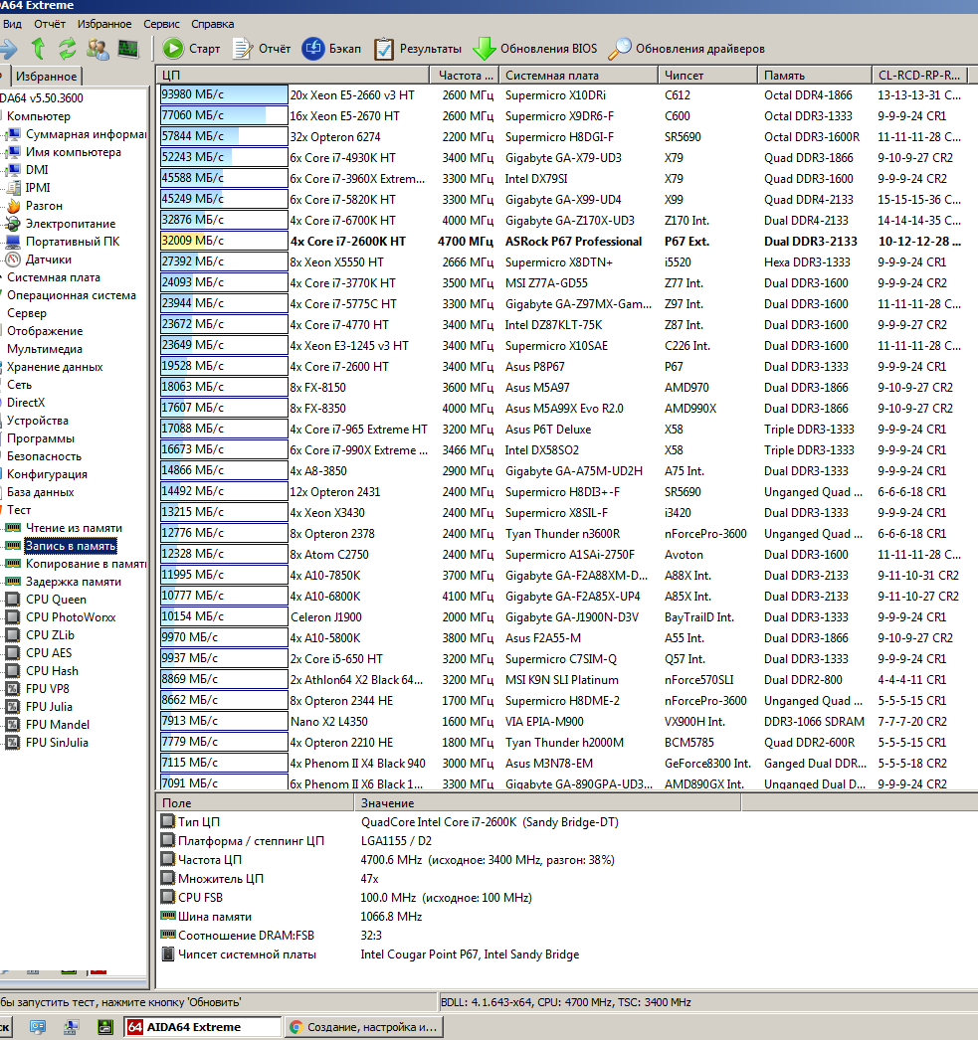Viewport: 978px width, 1040px height.
Task: Click the Бэкап backup toolbar icon
Action: (313, 49)
